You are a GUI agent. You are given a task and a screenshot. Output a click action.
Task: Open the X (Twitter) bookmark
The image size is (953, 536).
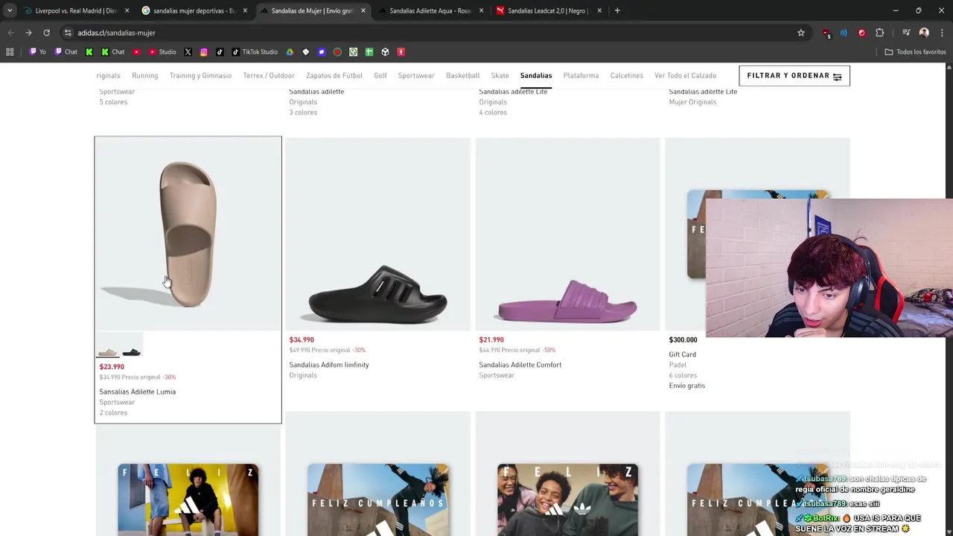pos(188,52)
